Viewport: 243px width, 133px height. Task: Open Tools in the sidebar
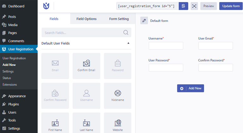click(19, 120)
